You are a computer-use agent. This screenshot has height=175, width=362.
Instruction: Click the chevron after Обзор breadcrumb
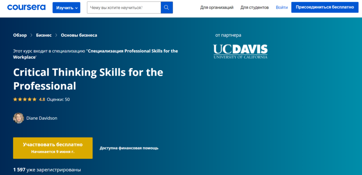tap(31, 35)
